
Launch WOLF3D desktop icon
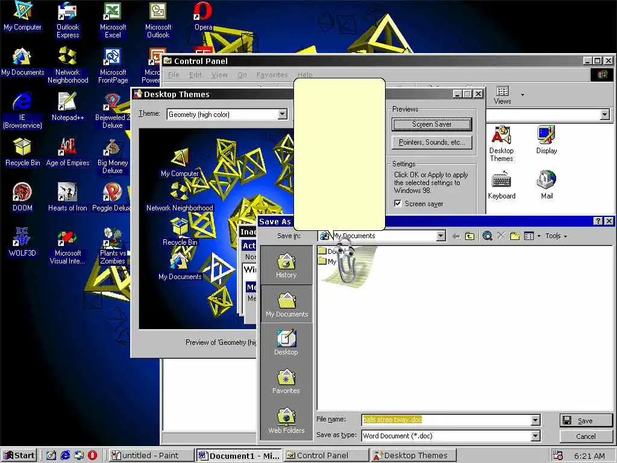coord(22,242)
